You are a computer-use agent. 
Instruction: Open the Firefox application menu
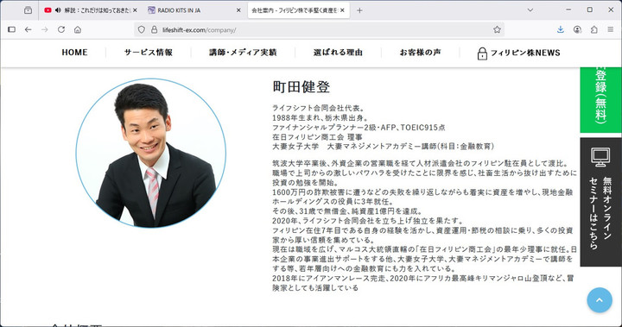point(611,29)
